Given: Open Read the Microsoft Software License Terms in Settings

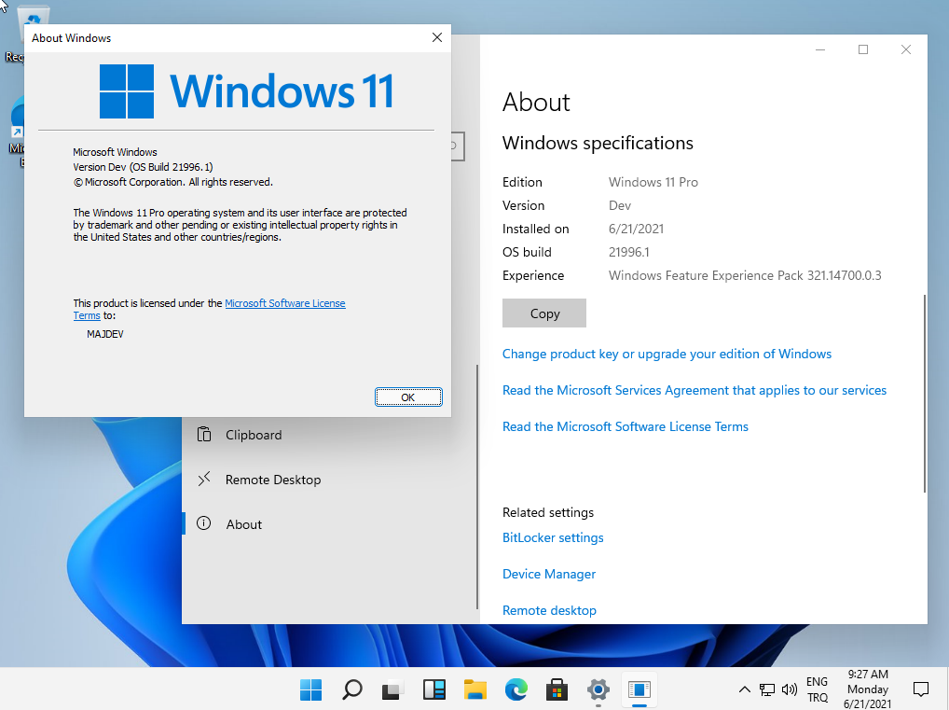Looking at the screenshot, I should point(626,426).
